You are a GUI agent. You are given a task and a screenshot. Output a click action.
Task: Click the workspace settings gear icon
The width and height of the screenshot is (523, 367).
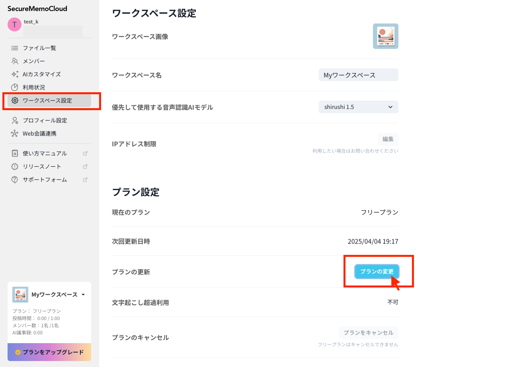pos(15,101)
